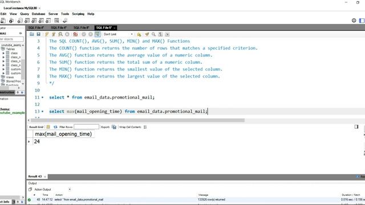Save statement as snippet star icon
Screen dimensions: 365x205
(x=139, y=34)
